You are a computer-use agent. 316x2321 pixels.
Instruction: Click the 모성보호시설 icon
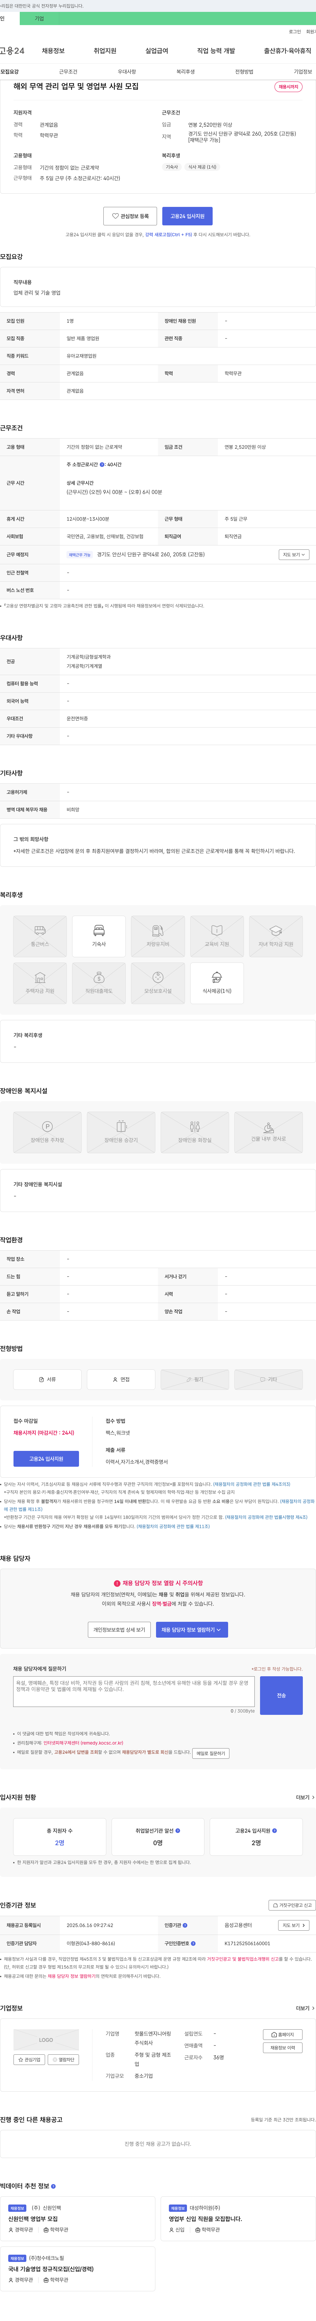(158, 983)
